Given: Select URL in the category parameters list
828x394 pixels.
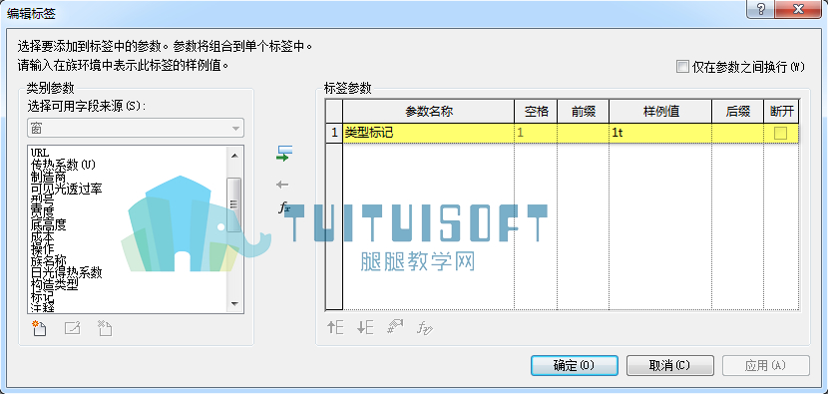Looking at the screenshot, I should [40, 153].
